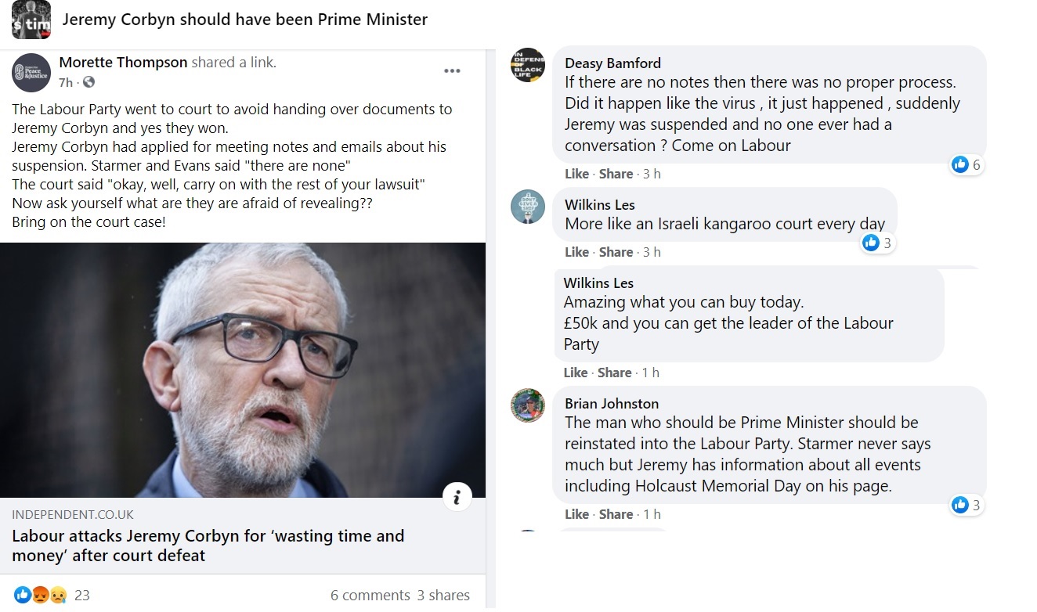1037x612 pixels.
Task: Click the post reaction emojis summary
Action: point(41,596)
